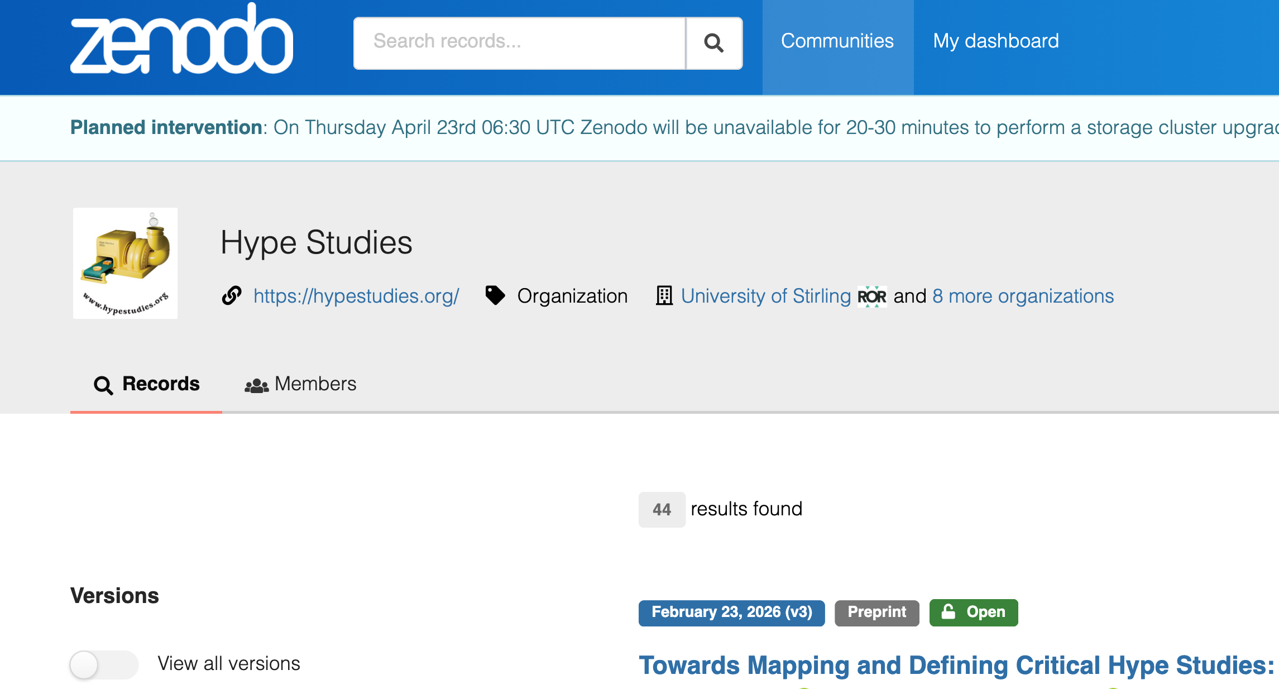Go to My dashboard

(995, 41)
